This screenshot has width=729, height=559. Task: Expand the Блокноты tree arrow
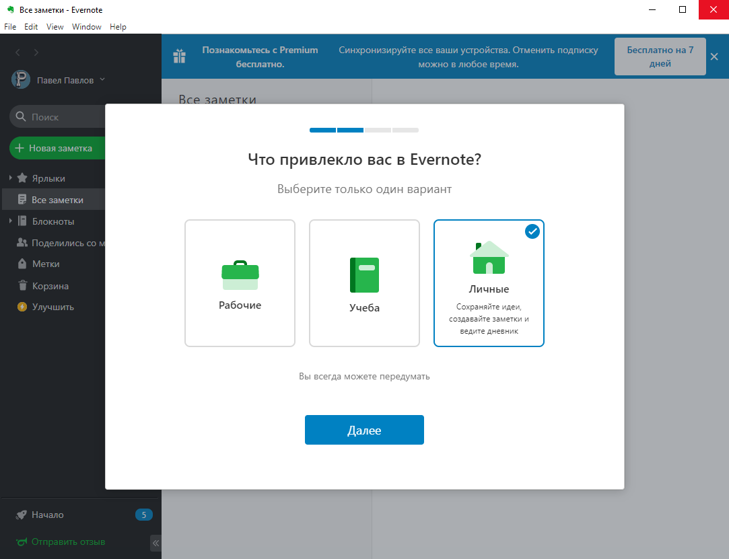10,221
